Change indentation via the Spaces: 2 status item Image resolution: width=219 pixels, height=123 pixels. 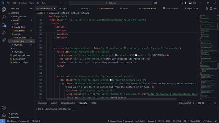click(152, 121)
